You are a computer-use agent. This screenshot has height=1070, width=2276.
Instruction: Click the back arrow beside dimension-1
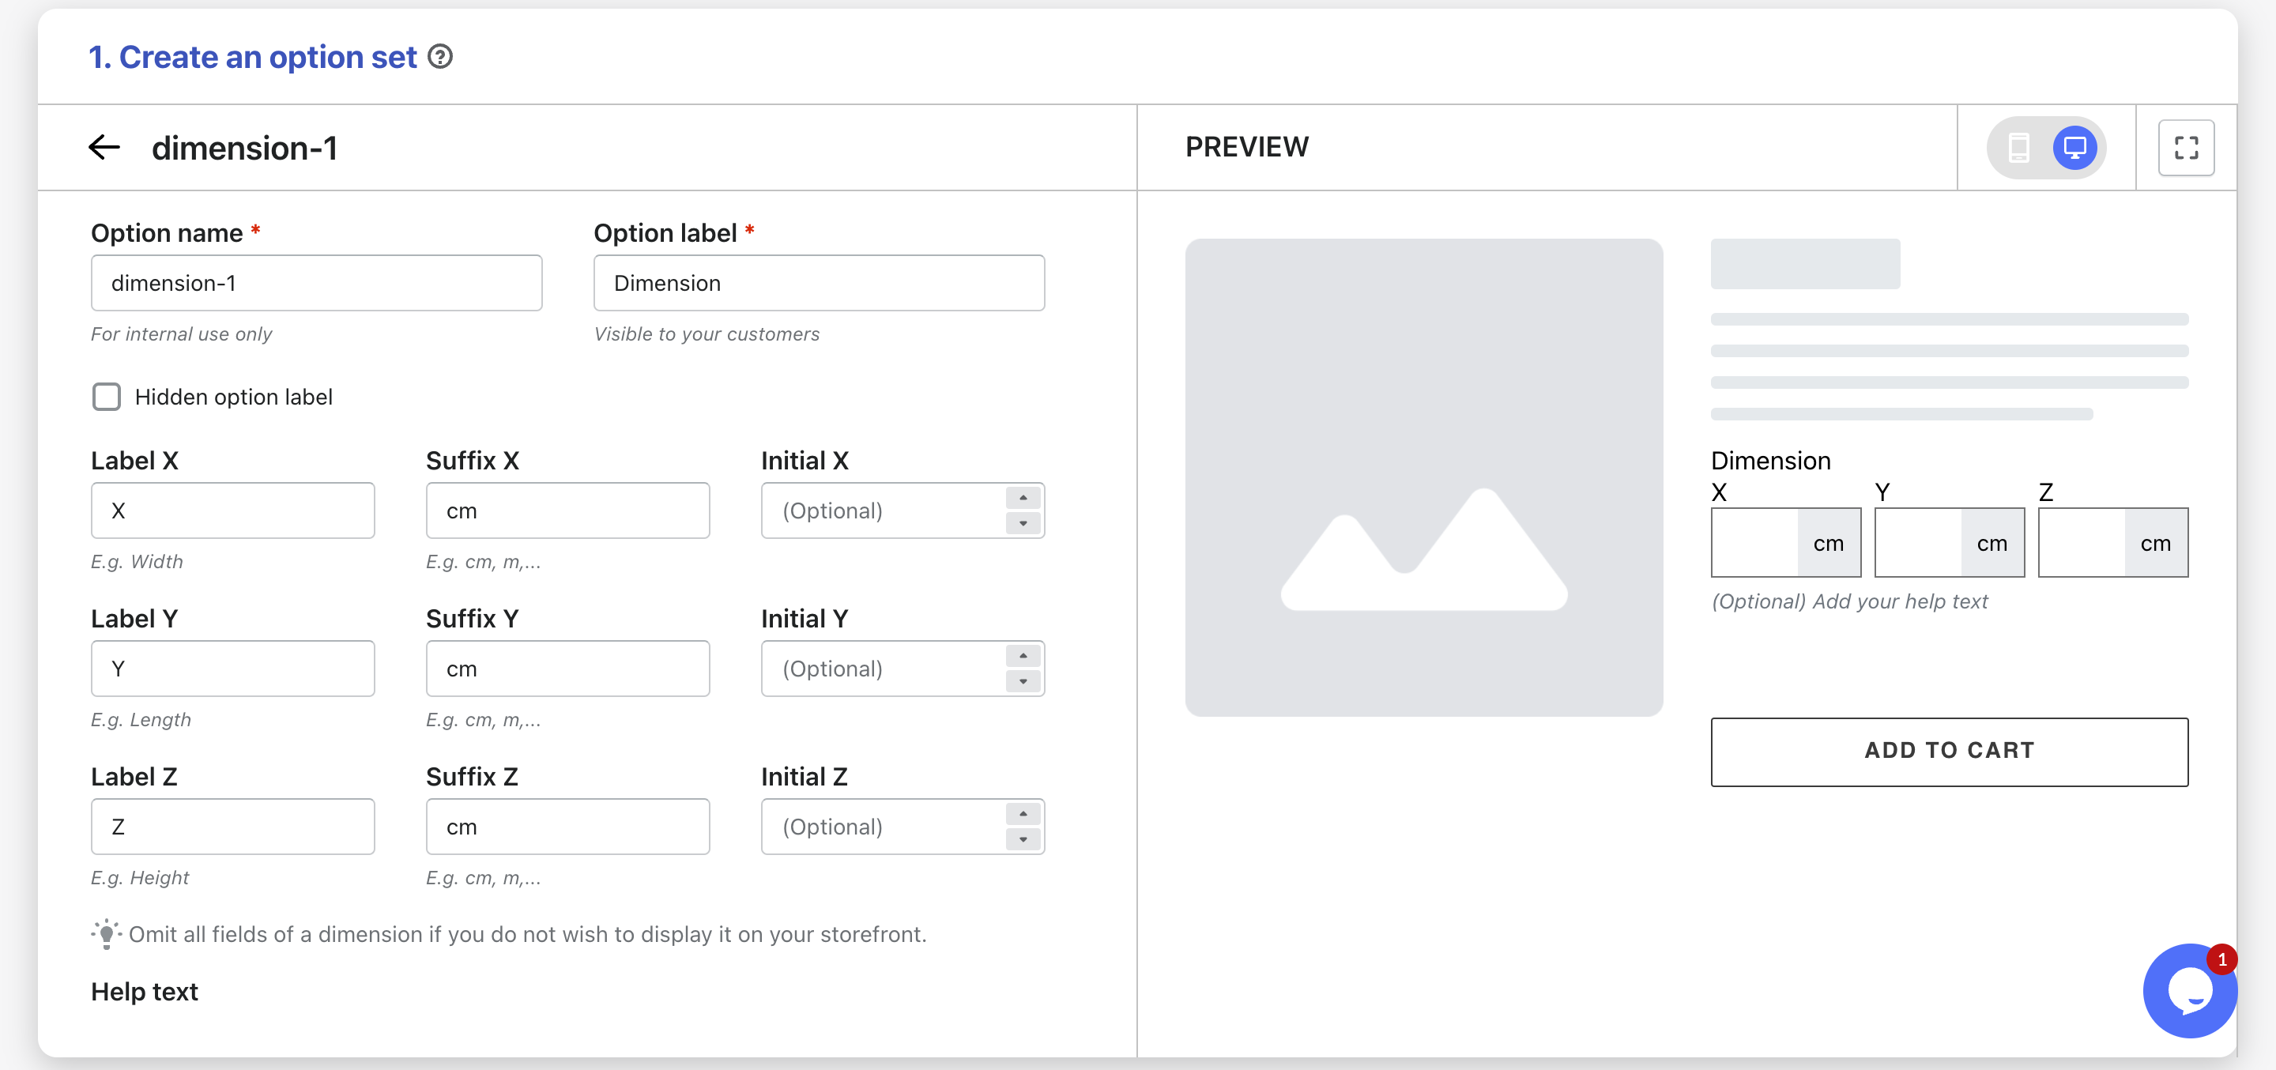pos(104,148)
